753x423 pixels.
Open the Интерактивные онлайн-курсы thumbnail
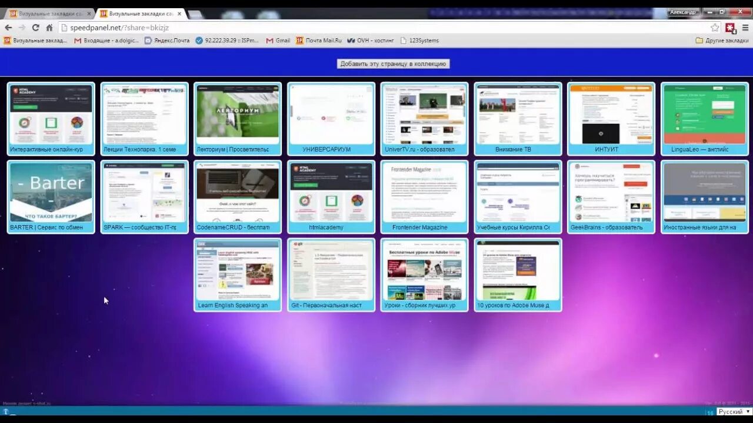pyautogui.click(x=51, y=119)
